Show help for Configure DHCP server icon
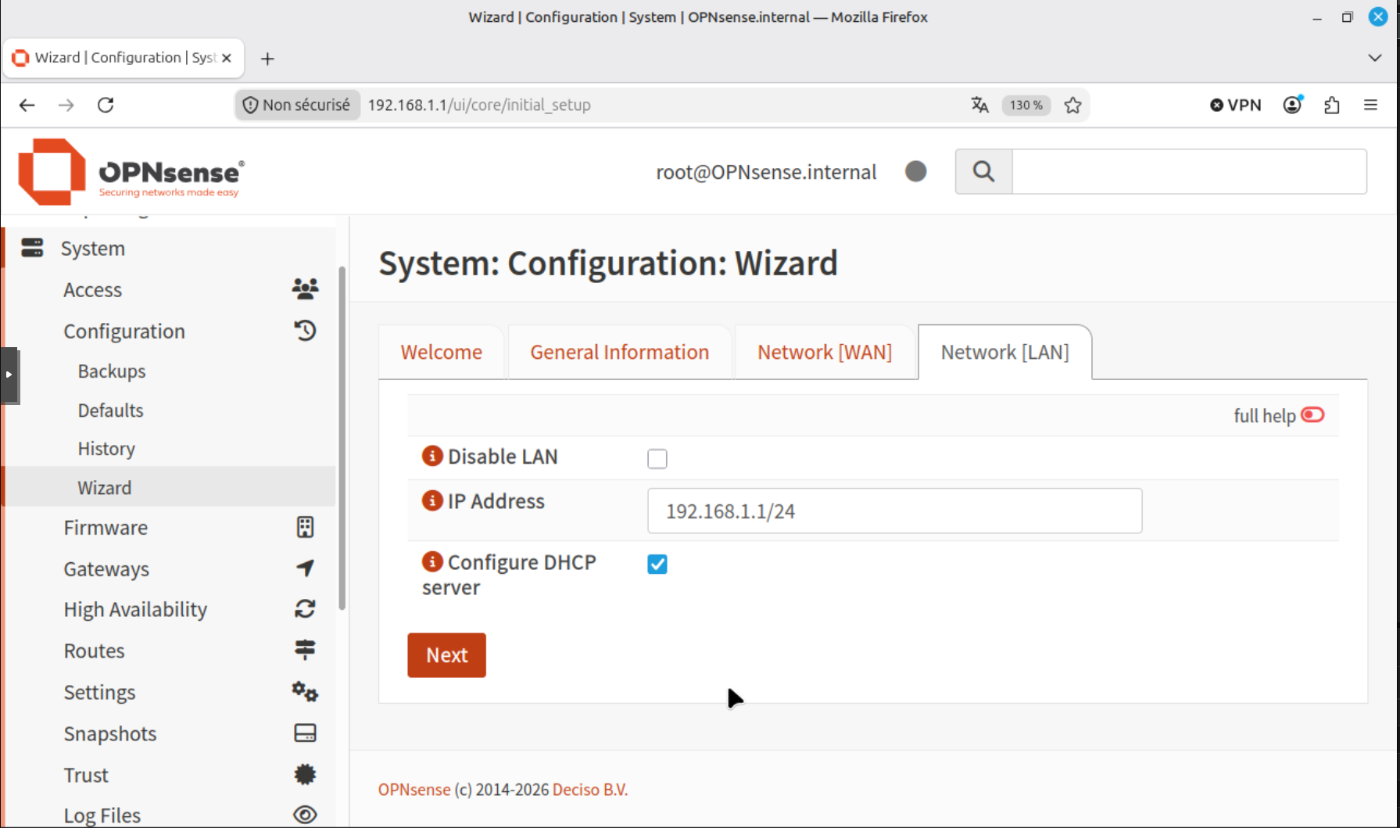Screen dimensions: 1400x828 pyautogui.click(x=432, y=561)
